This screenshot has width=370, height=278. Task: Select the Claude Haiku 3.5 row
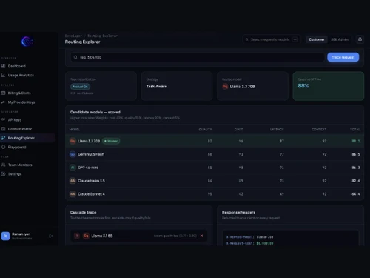(x=215, y=181)
